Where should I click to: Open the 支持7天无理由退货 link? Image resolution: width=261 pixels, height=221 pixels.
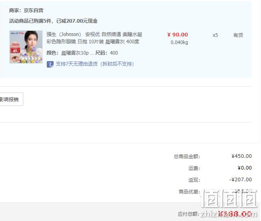click(x=95, y=64)
